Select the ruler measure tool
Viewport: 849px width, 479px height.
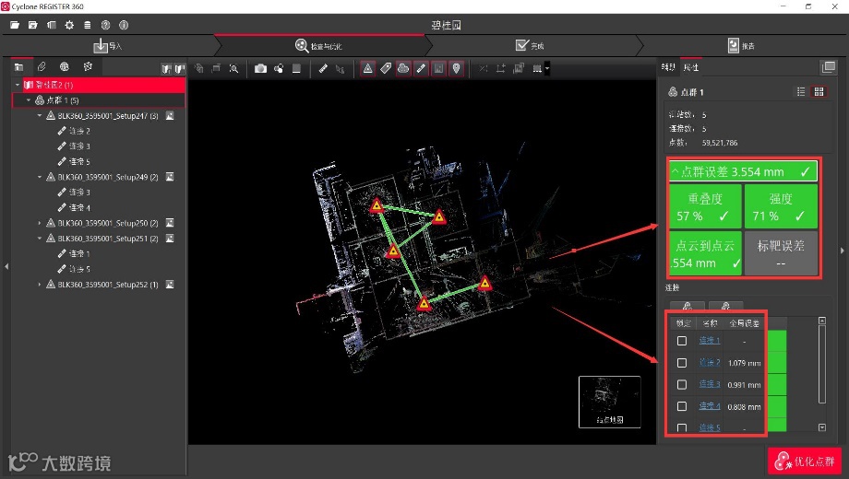click(323, 69)
